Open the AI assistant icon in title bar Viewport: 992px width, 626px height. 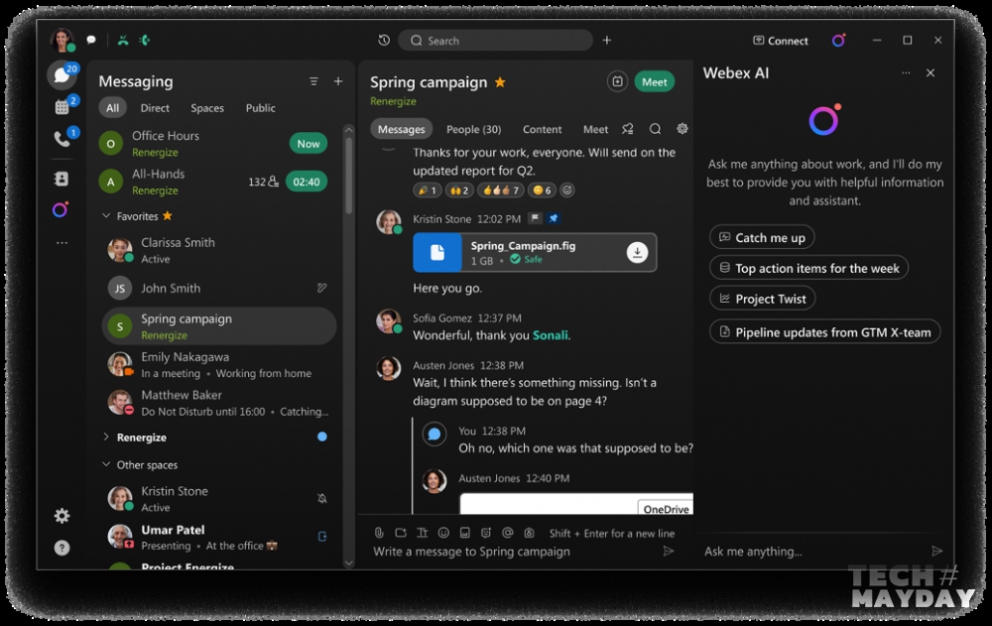(x=838, y=40)
